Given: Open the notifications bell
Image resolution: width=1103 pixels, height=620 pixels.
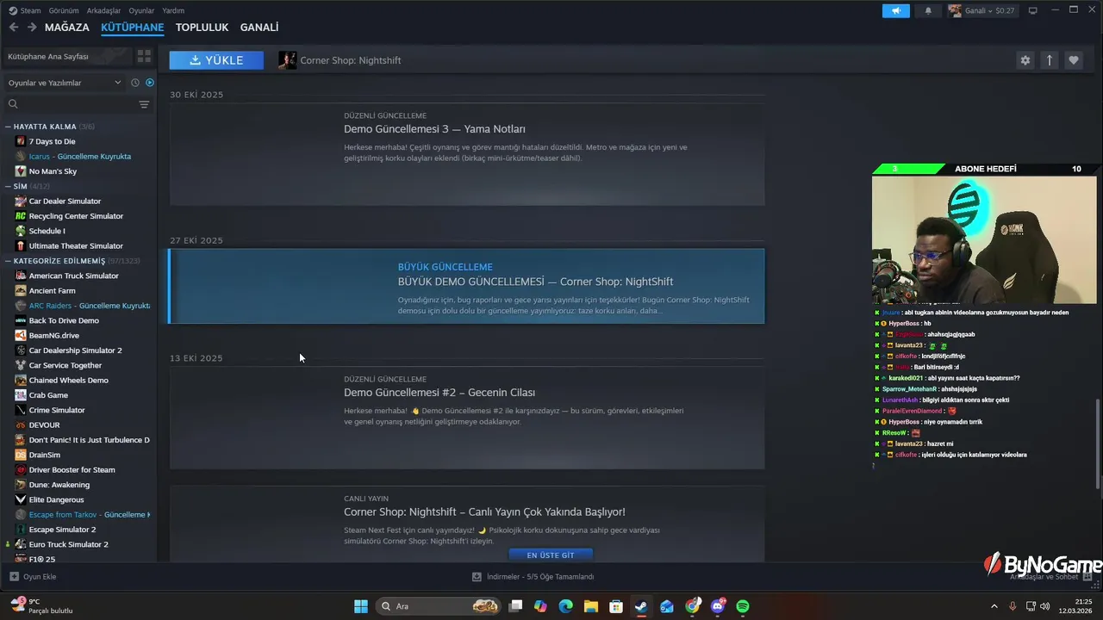Looking at the screenshot, I should click(x=928, y=10).
